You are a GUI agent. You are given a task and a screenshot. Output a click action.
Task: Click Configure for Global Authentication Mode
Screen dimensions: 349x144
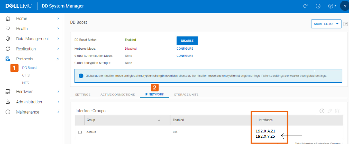point(185,56)
